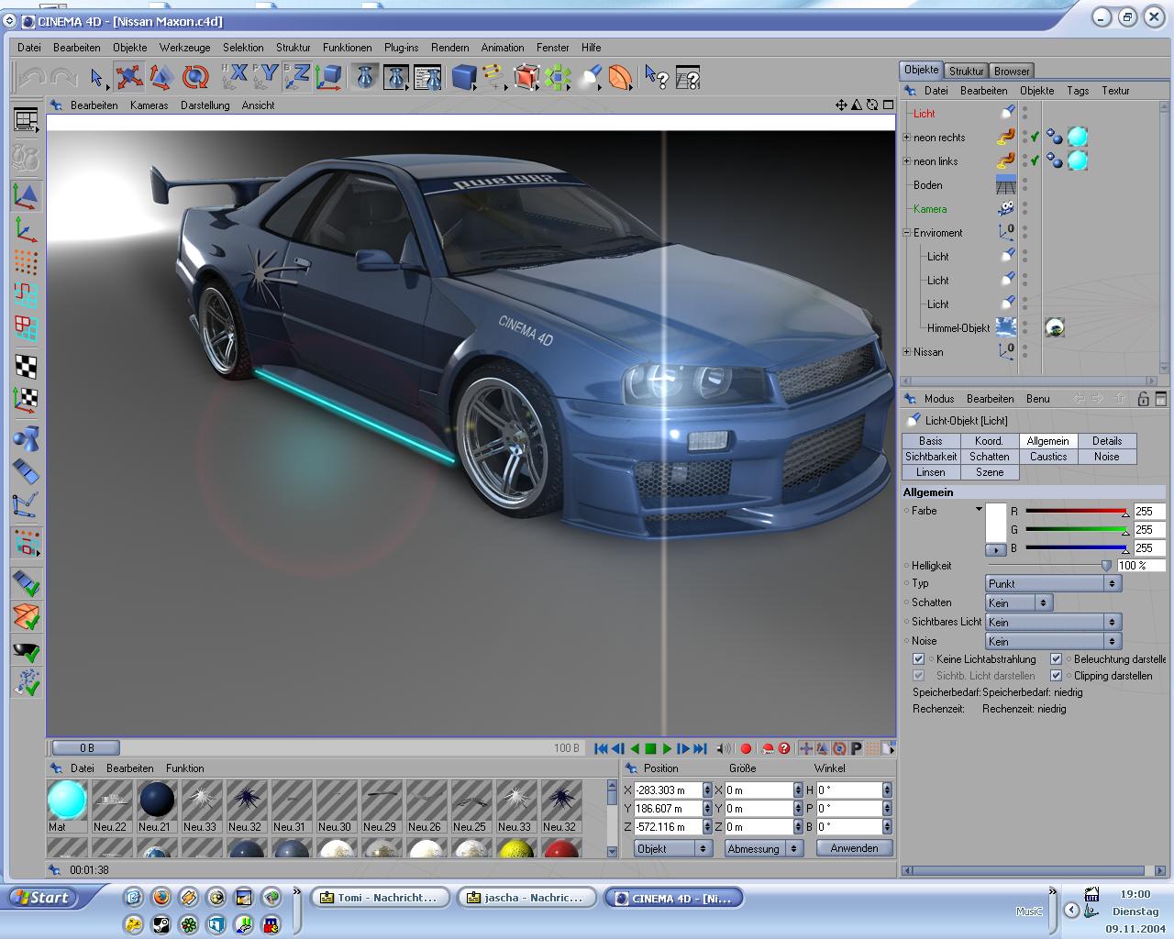
Task: Click the Anwenden button
Action: [854, 848]
